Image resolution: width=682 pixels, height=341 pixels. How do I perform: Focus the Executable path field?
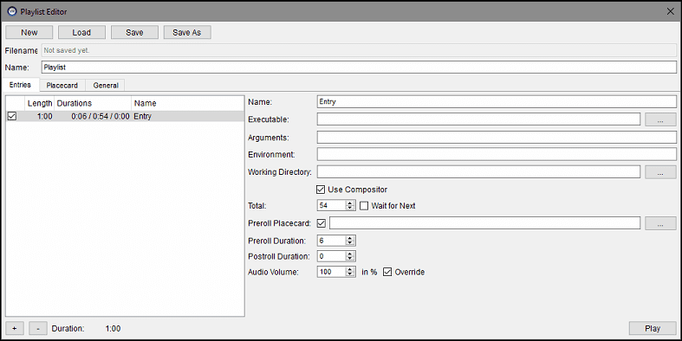(478, 119)
